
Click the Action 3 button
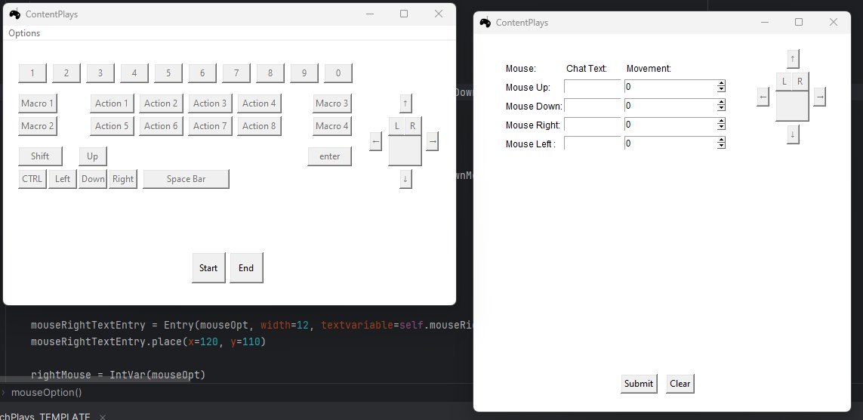[210, 103]
